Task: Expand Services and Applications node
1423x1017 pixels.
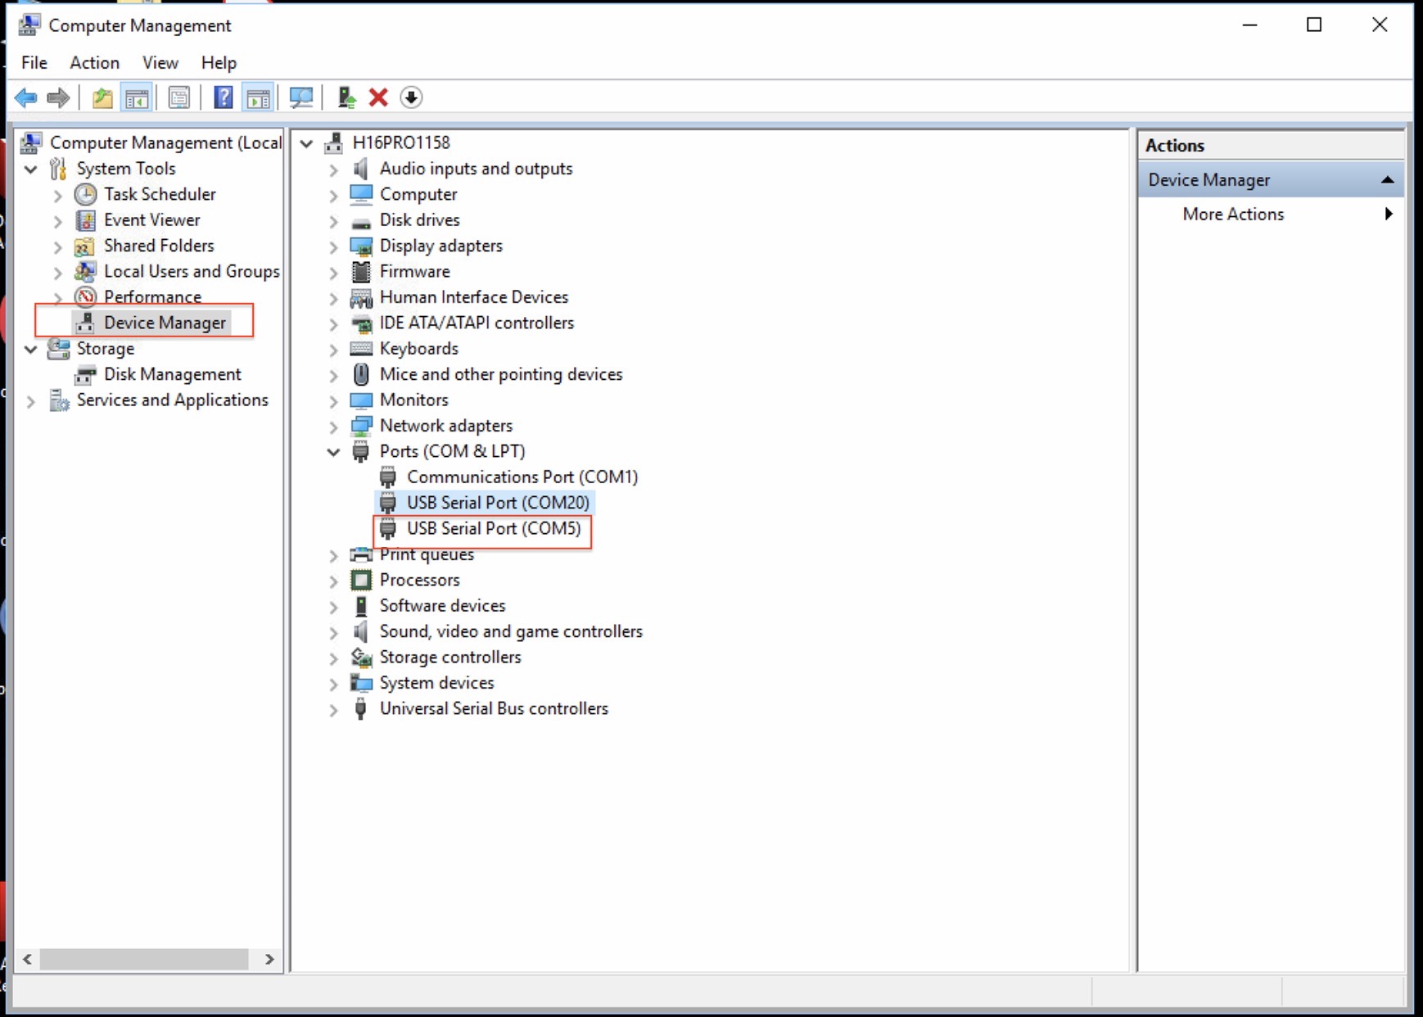Action: pos(31,401)
